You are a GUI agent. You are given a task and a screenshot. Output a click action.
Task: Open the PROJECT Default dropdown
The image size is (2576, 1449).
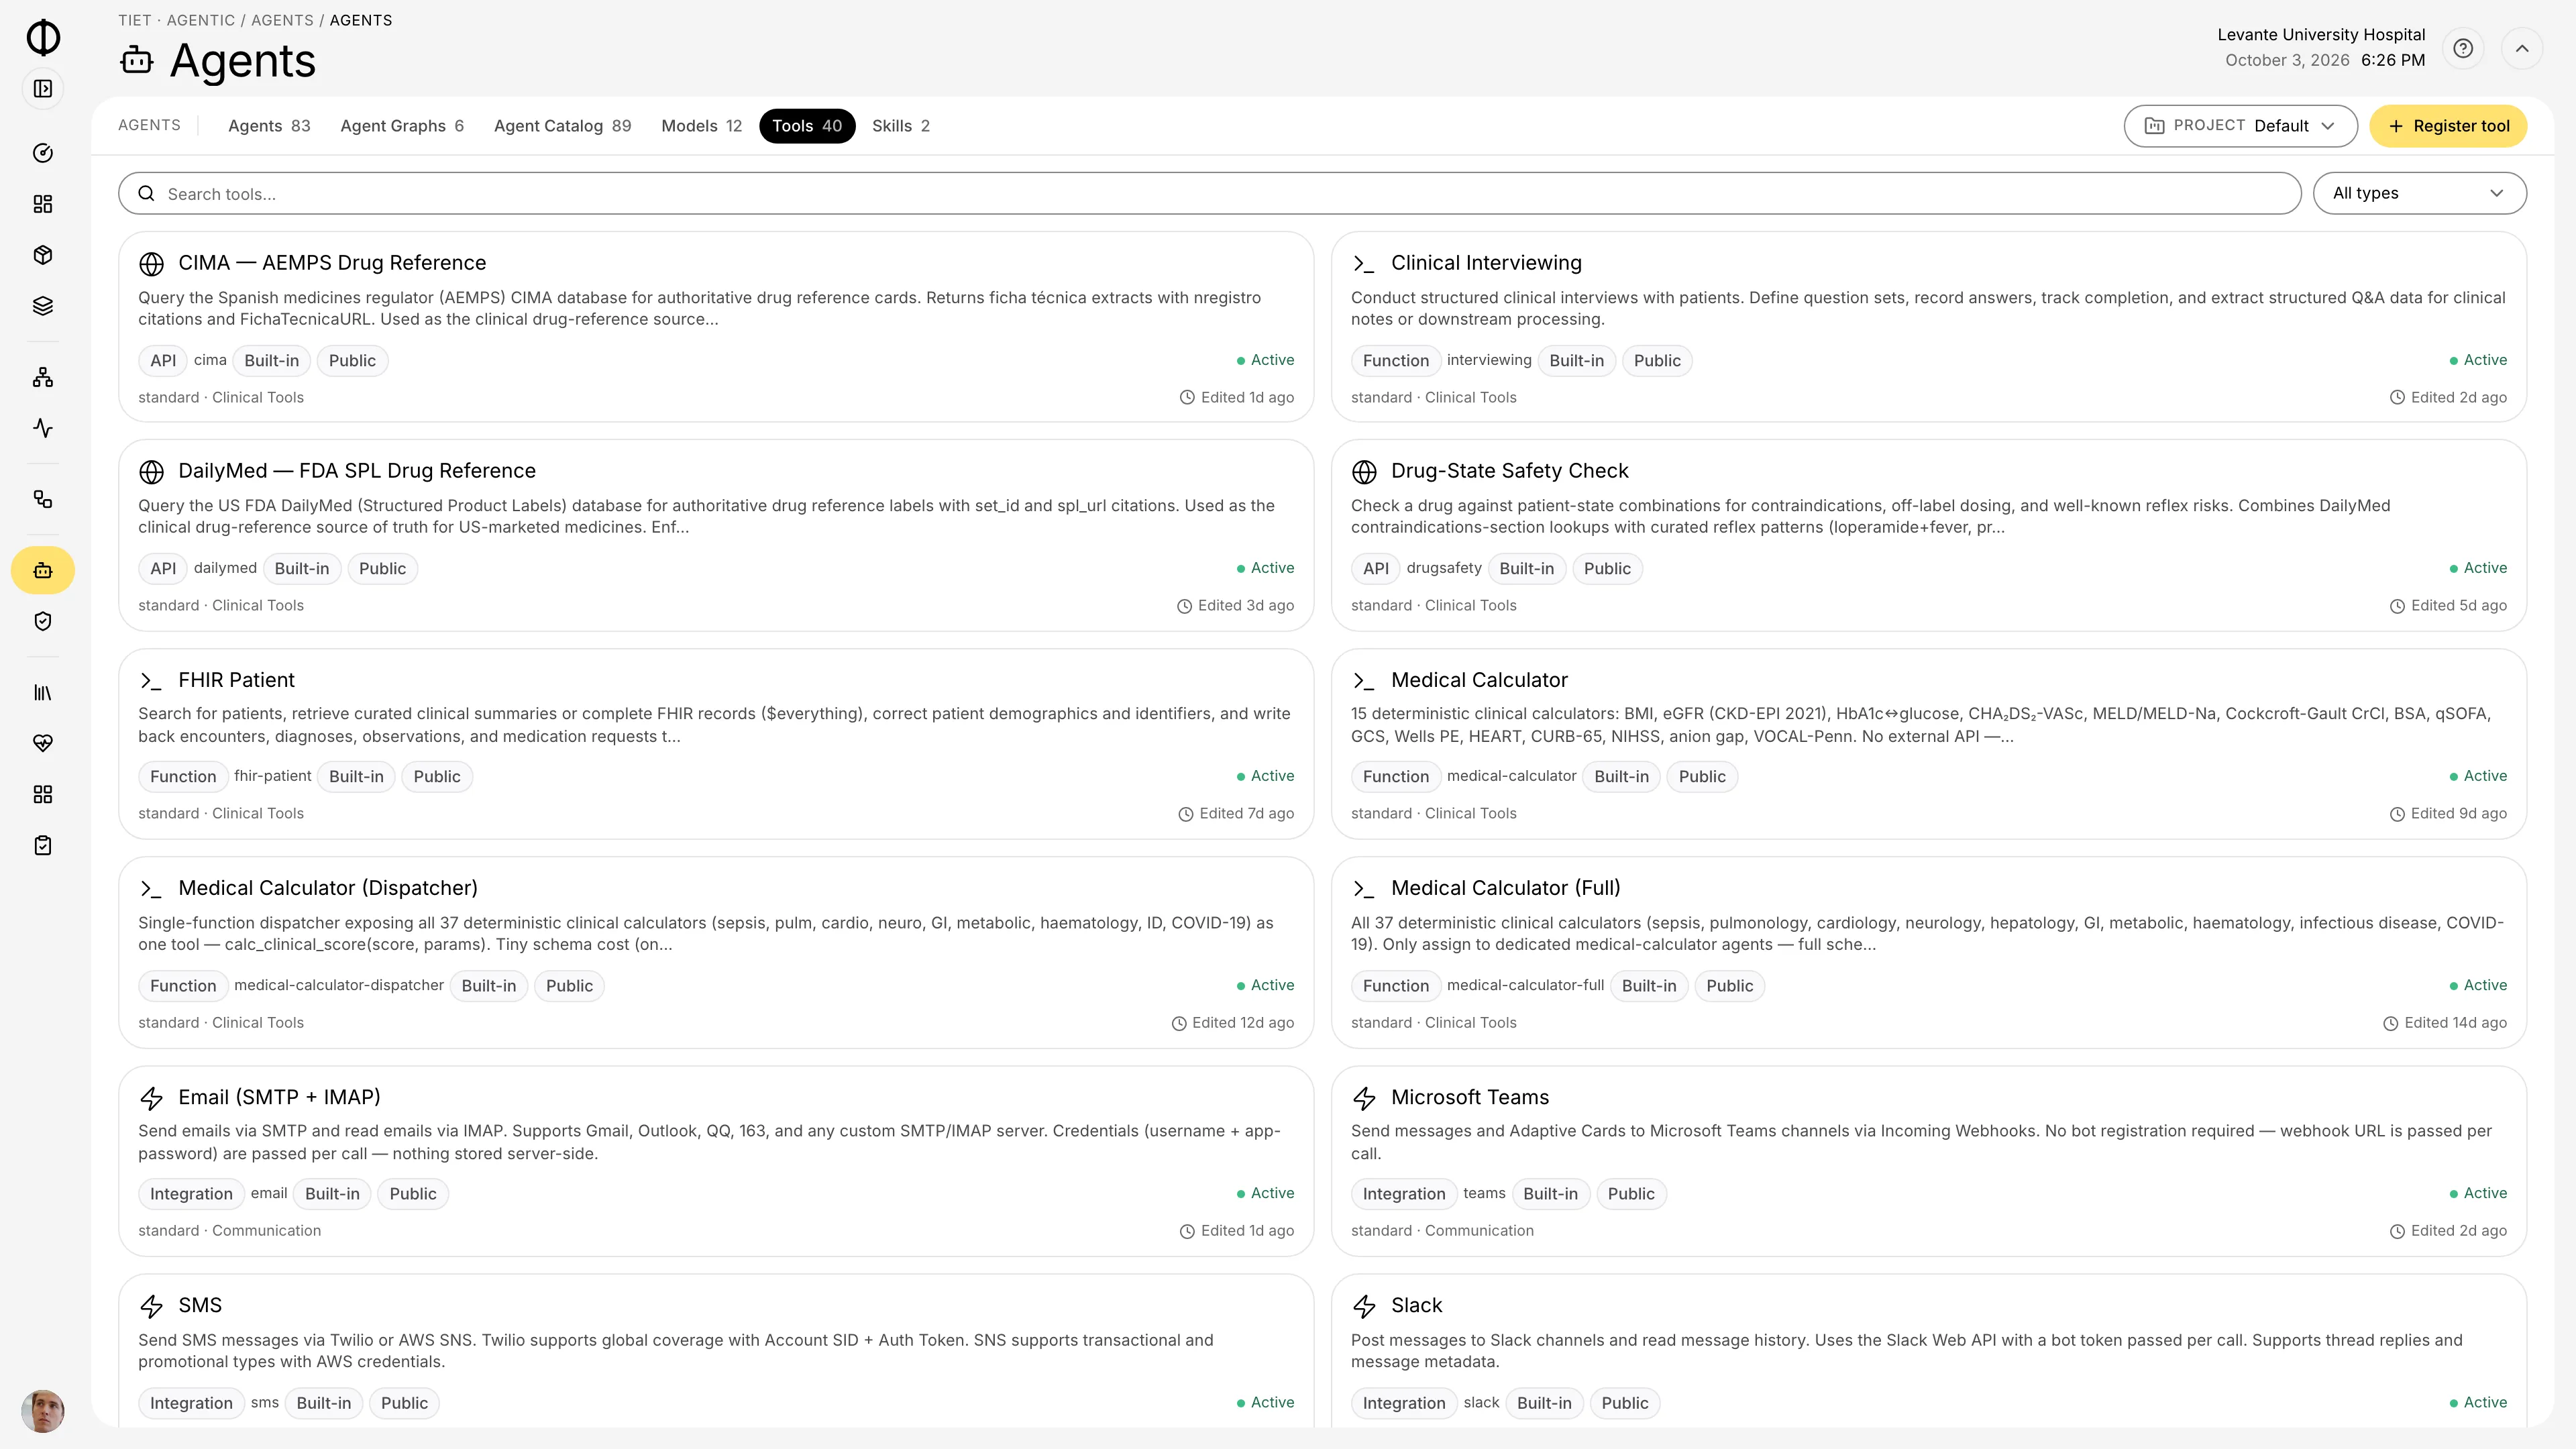pos(2240,126)
